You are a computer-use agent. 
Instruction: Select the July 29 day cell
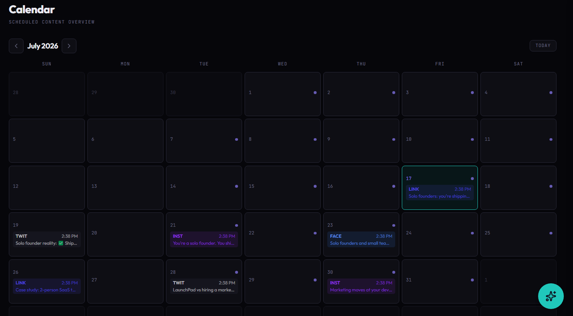click(x=282, y=281)
